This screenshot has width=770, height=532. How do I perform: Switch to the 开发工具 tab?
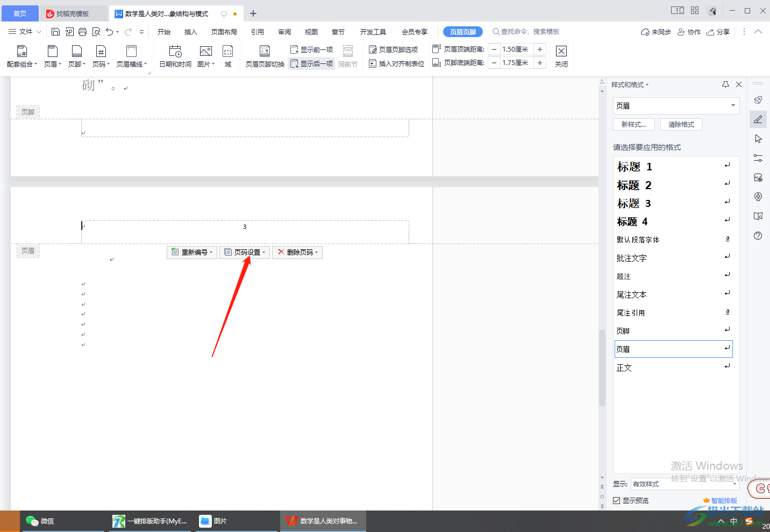pyautogui.click(x=373, y=32)
